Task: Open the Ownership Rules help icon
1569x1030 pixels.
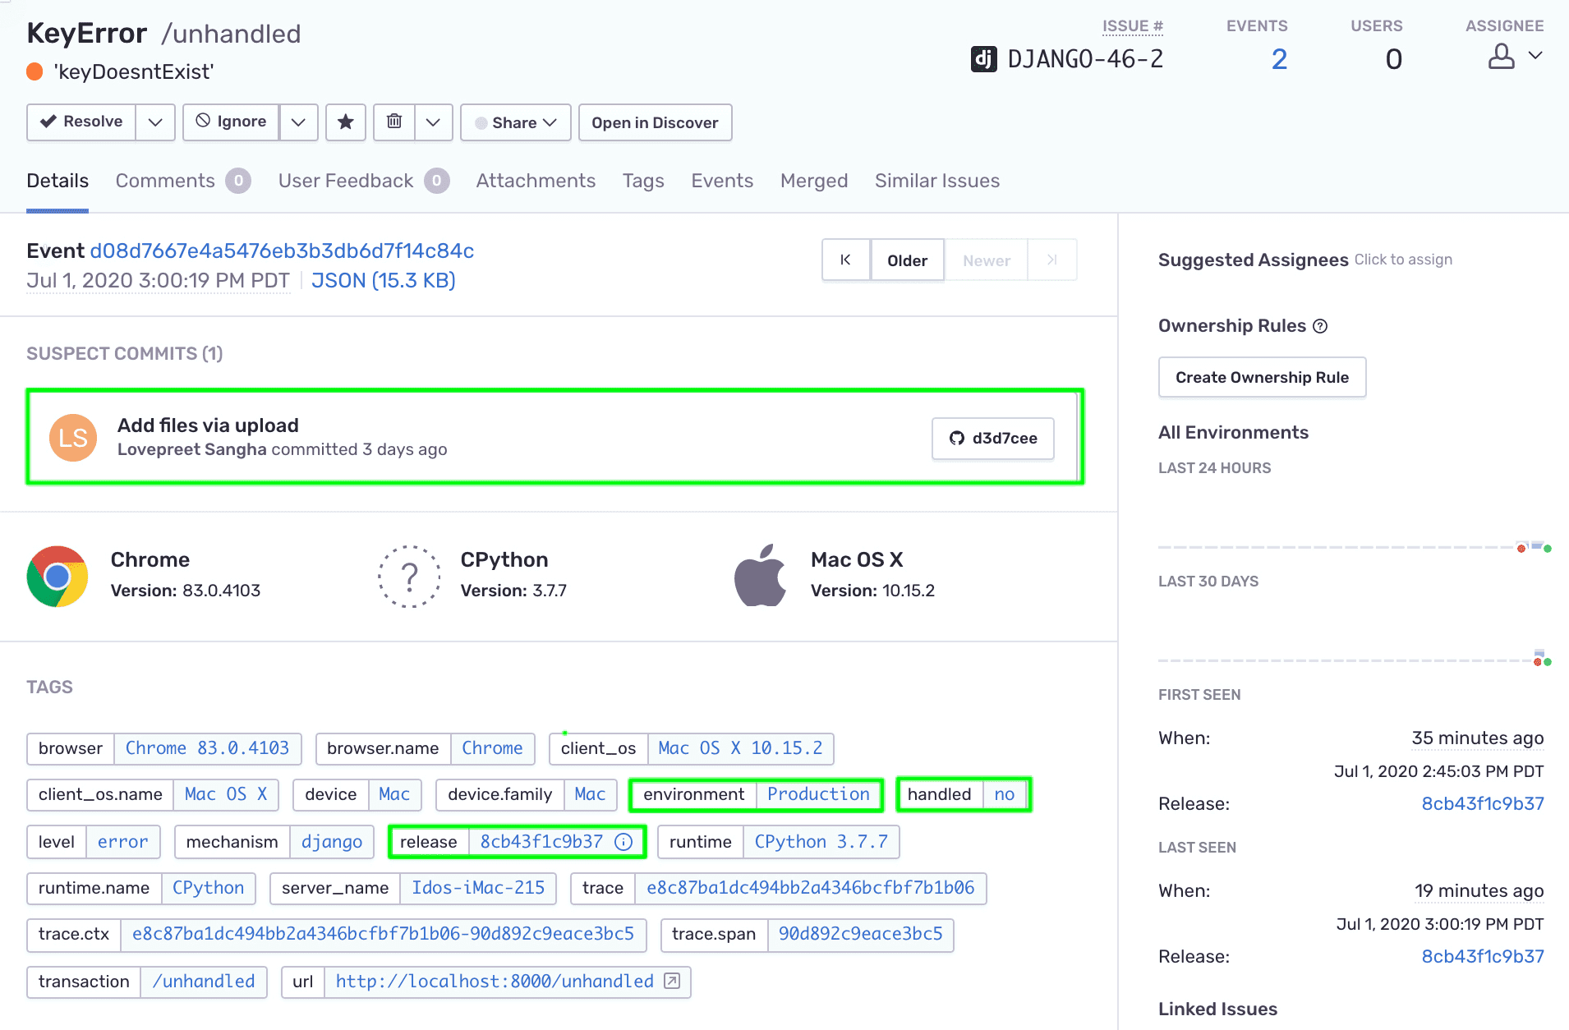Action: point(1320,326)
